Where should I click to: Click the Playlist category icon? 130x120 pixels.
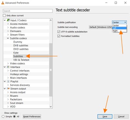[x=8, y=81]
